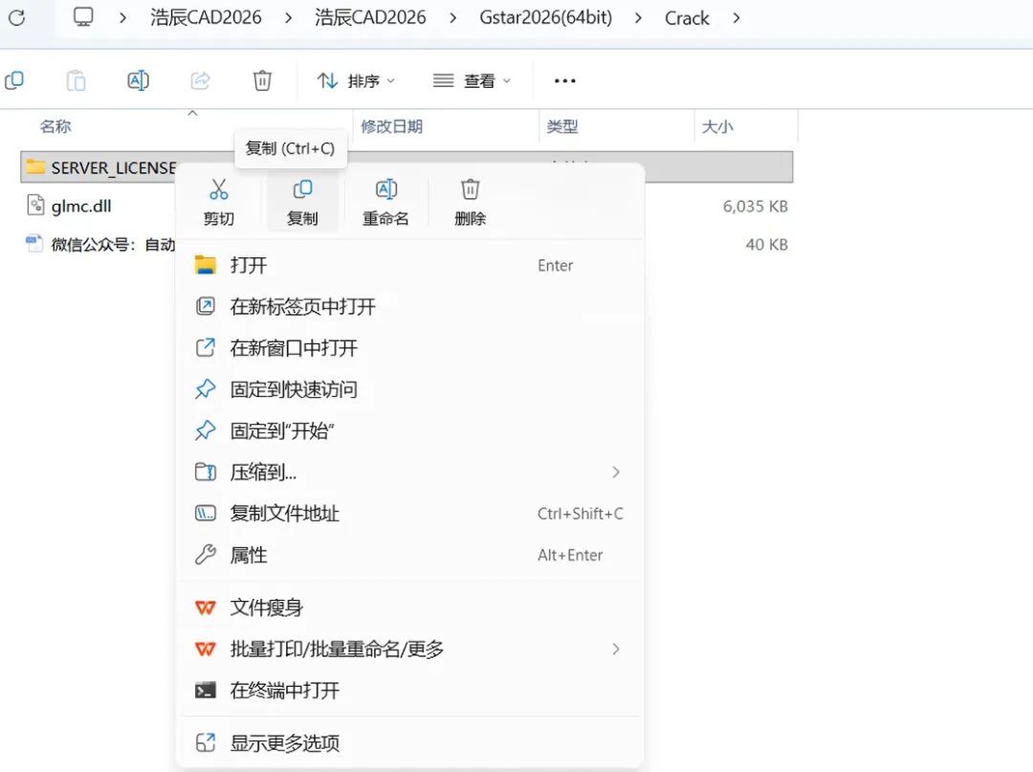1033x772 pixels.
Task: Click the refresh icon in address bar
Action: coord(17,18)
